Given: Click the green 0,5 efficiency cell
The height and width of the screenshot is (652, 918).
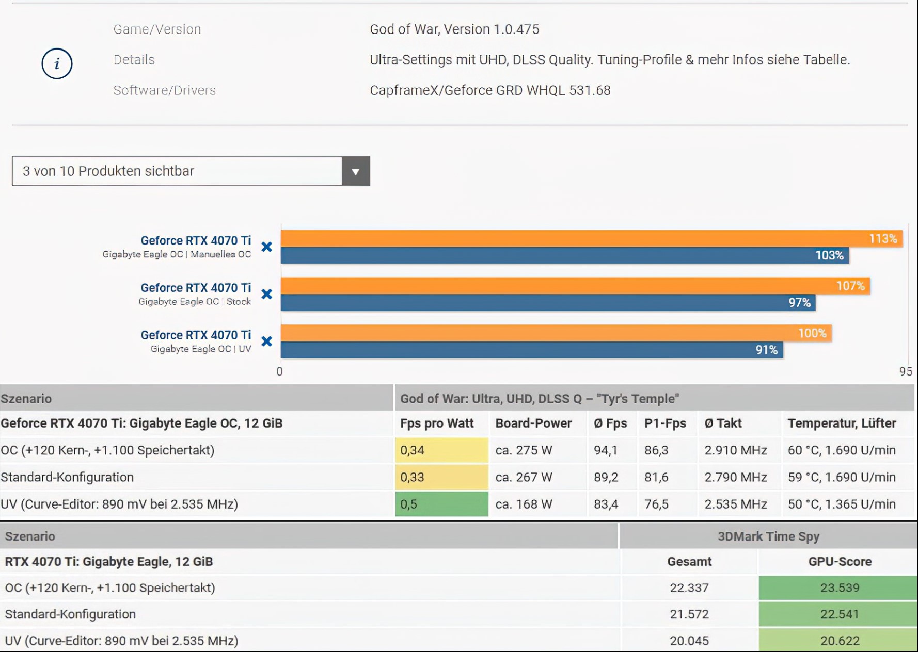Looking at the screenshot, I should (441, 504).
